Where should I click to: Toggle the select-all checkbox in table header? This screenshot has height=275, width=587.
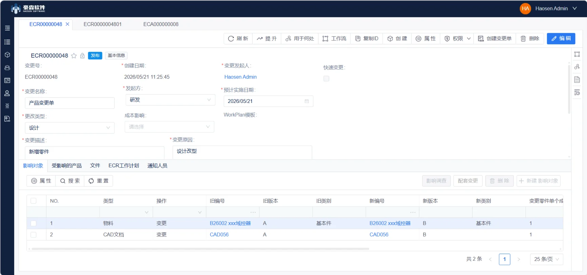click(34, 201)
